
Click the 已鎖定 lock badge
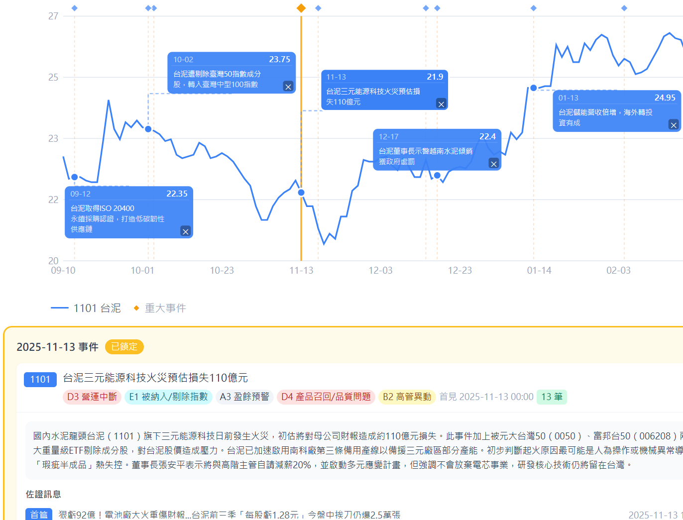[124, 347]
